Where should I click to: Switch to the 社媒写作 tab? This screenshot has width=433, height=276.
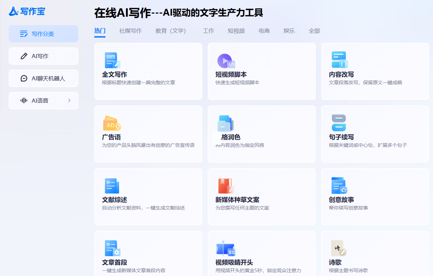tap(131, 31)
